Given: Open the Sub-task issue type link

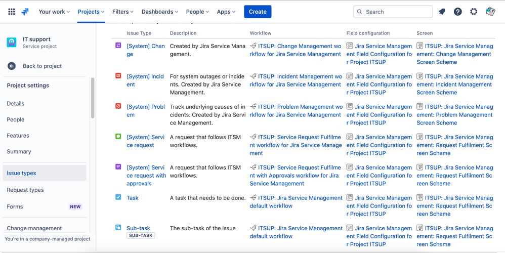Looking at the screenshot, I should click(x=138, y=228).
